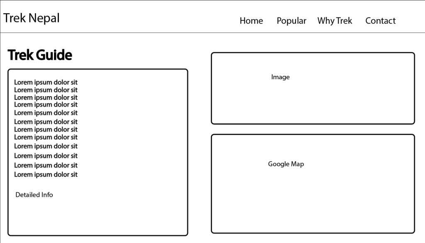Image resolution: width=425 pixels, height=243 pixels.
Task: Pick the fifth Lorem ipsum line
Action: pos(46,113)
